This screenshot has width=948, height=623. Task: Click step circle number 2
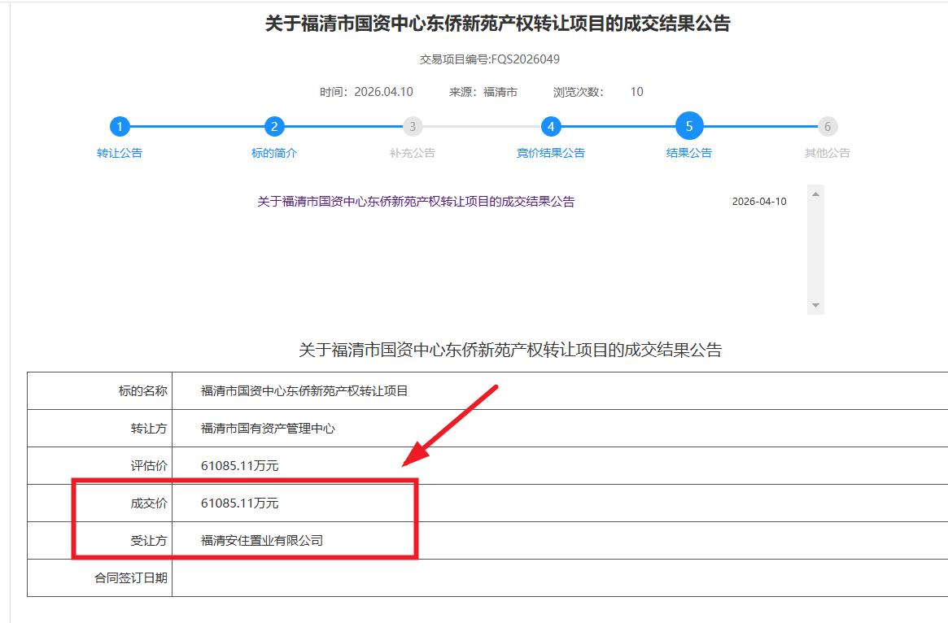click(x=274, y=127)
